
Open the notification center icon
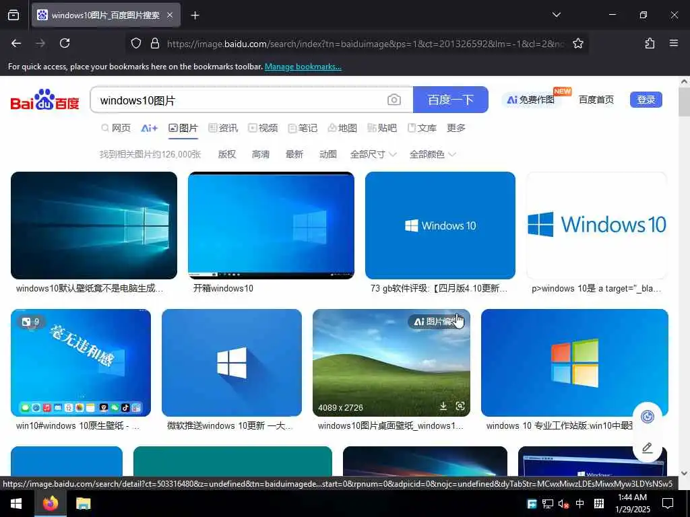click(668, 504)
